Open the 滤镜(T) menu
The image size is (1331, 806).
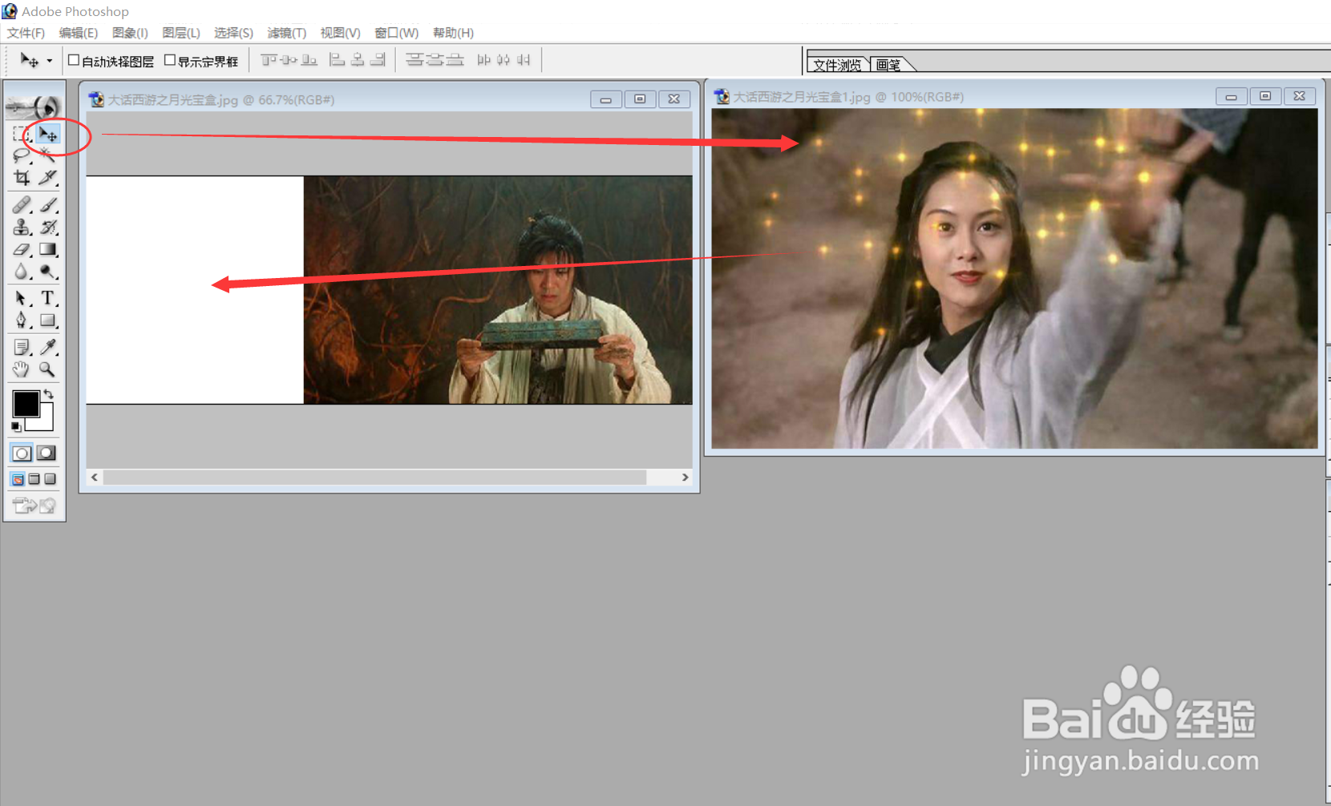tap(287, 33)
